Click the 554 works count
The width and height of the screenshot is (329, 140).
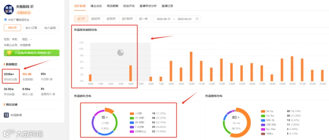43,74
